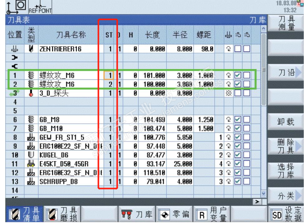Click the tap icon for GB_M8
308x224 pixels.
coord(31,119)
